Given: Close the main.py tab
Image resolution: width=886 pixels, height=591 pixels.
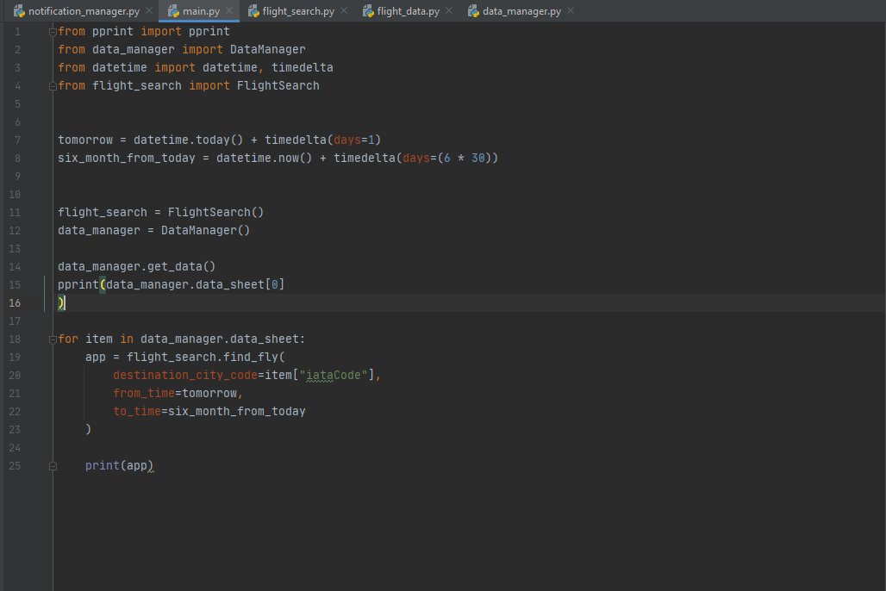Looking at the screenshot, I should tap(229, 10).
